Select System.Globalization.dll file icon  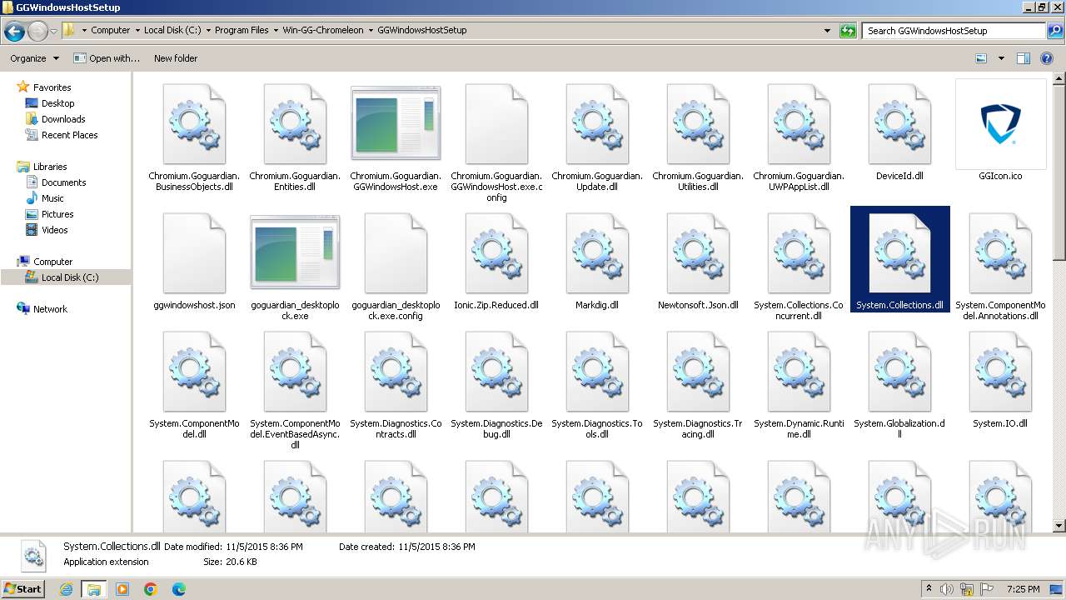[899, 372]
